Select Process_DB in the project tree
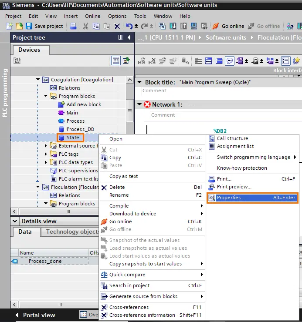The image size is (302, 322). pyautogui.click(x=76, y=129)
